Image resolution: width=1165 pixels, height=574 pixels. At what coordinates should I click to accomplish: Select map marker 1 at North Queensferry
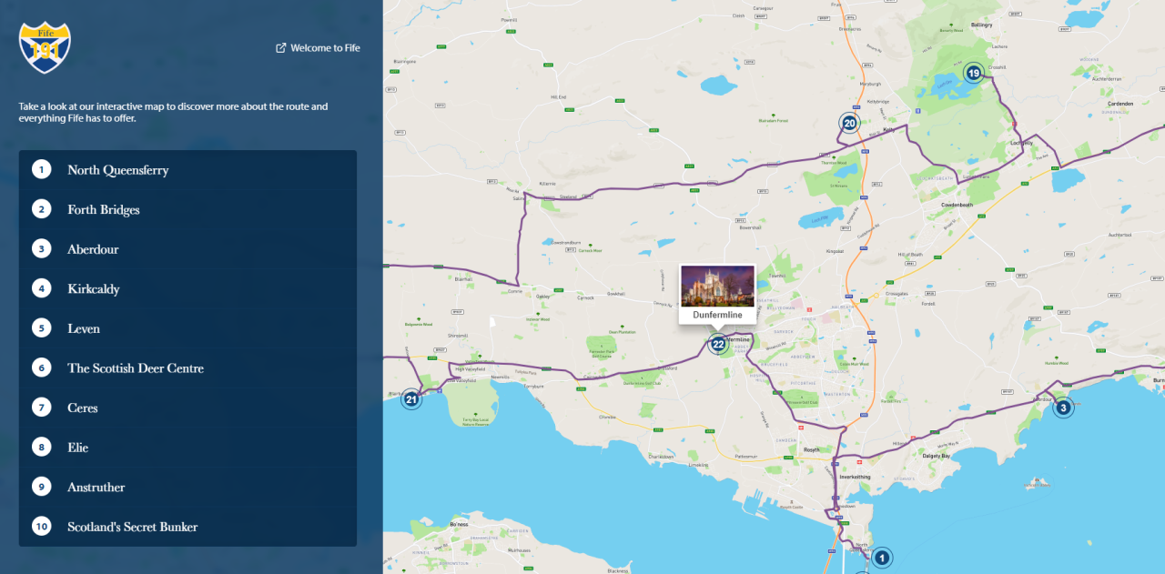point(881,558)
